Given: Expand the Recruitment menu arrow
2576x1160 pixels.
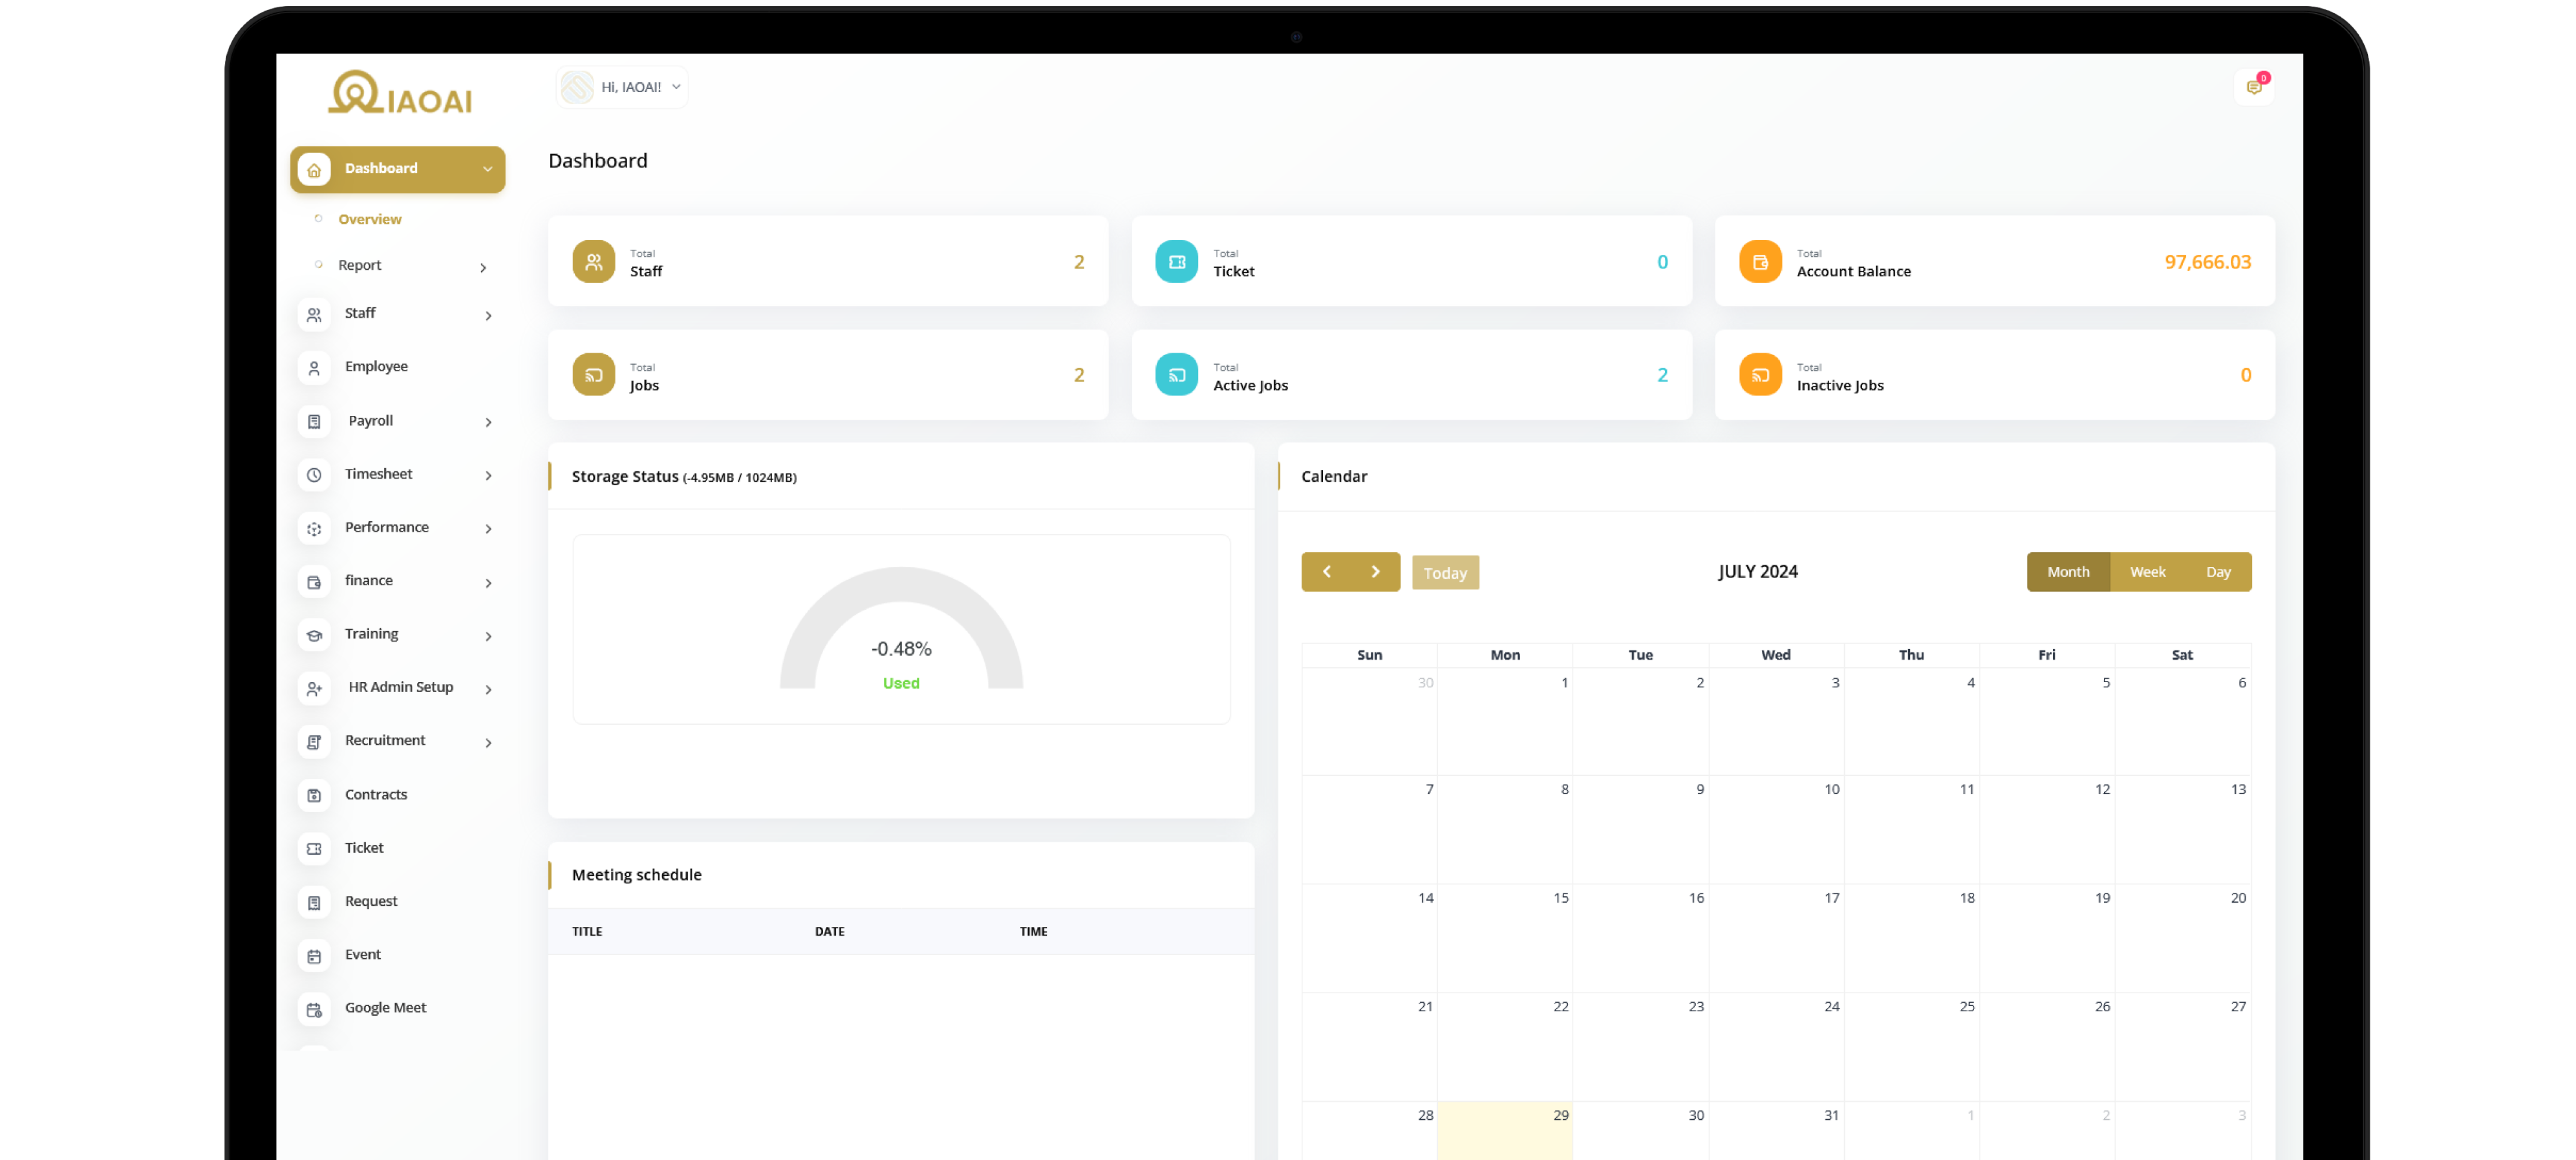Looking at the screenshot, I should coord(488,742).
